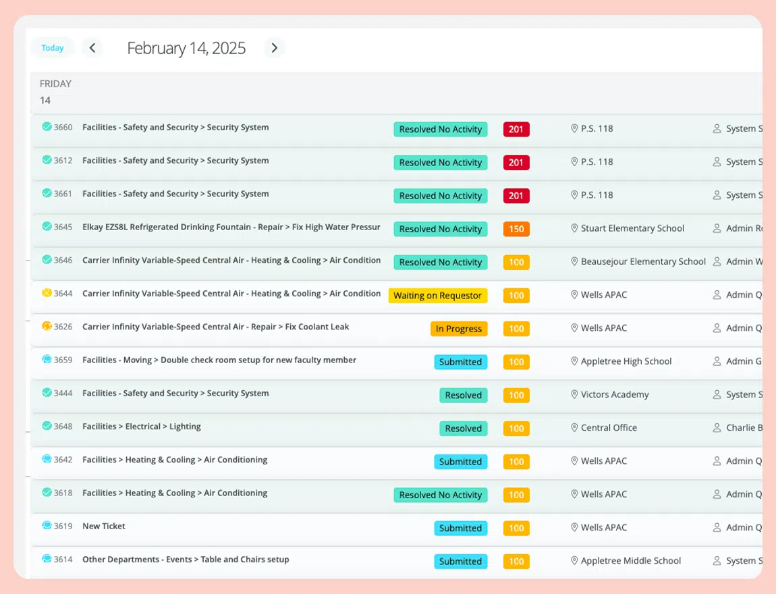Click user icon next to Charlie B
The width and height of the screenshot is (776, 594).
(717, 428)
